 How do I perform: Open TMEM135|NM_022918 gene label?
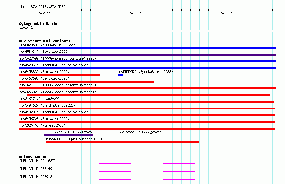pos(36,177)
